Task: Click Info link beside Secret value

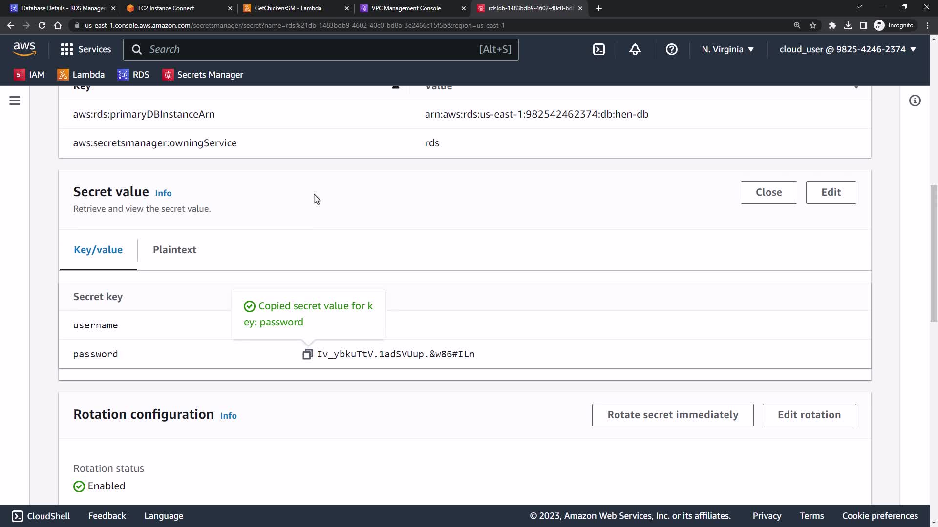Action: point(163,193)
